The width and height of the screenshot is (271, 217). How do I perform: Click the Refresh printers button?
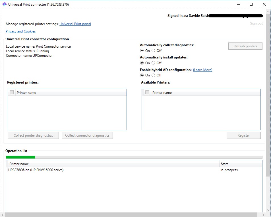pyautogui.click(x=245, y=46)
